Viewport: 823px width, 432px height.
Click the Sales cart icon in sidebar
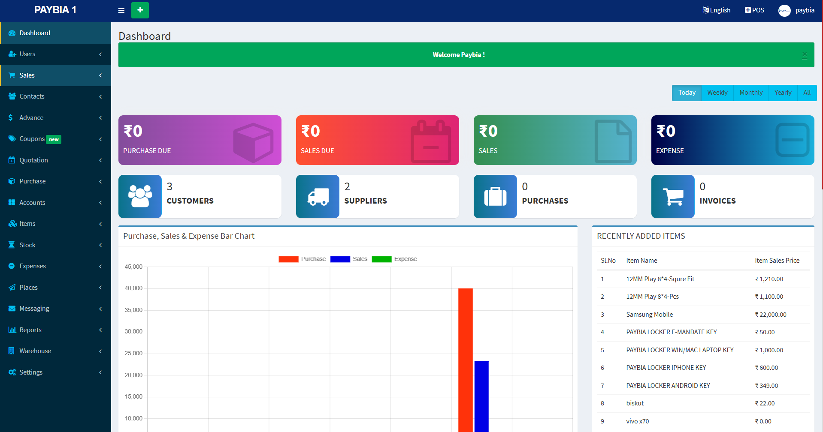click(x=12, y=75)
